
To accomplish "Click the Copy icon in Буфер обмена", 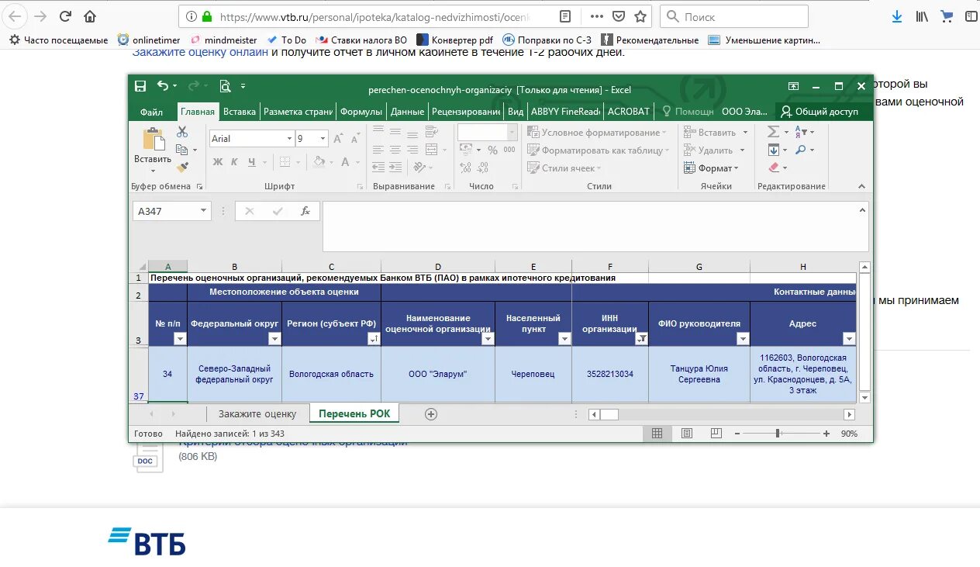I will pyautogui.click(x=182, y=150).
